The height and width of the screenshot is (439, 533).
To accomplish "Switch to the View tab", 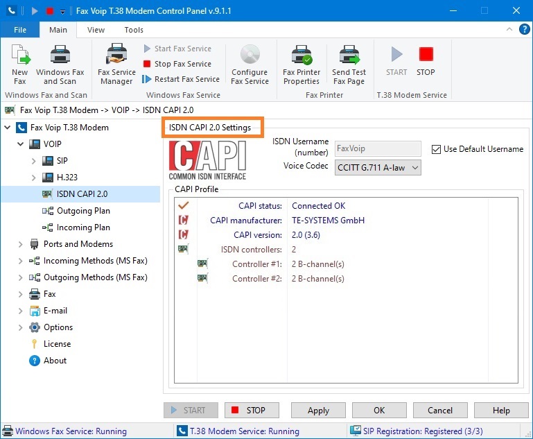I will [x=96, y=30].
